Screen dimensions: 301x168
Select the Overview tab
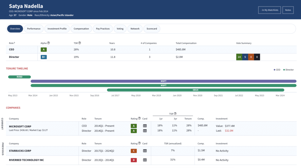pos(15,29)
